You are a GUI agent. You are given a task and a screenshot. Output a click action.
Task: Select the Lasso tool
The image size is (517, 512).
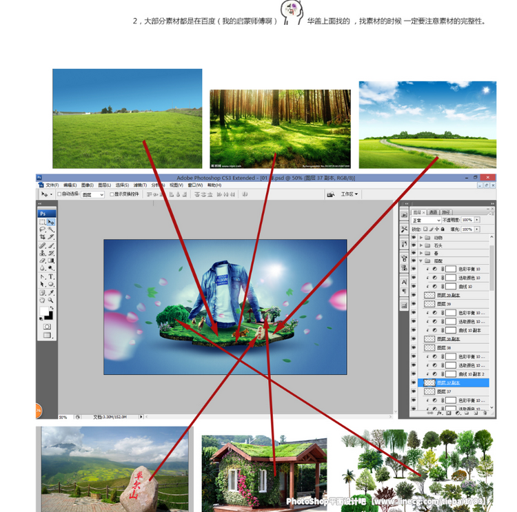pyautogui.click(x=43, y=229)
